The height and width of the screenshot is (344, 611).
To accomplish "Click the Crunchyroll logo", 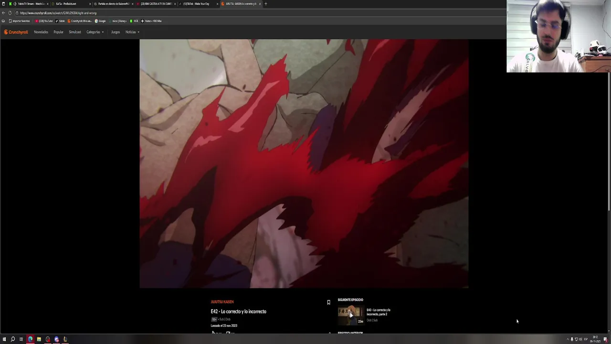I will 16,32.
